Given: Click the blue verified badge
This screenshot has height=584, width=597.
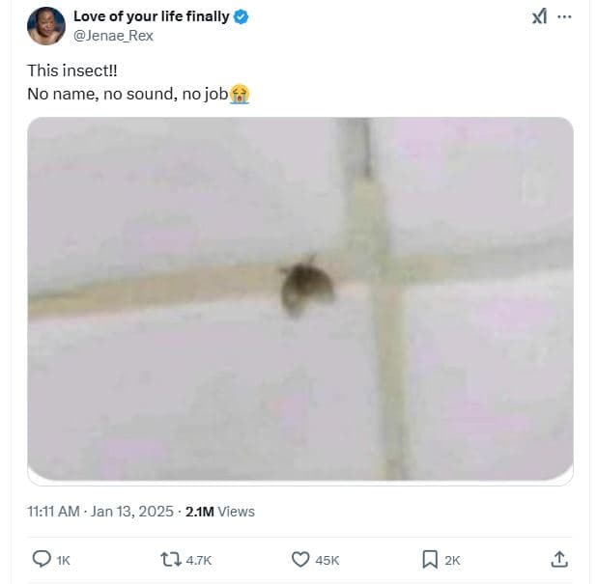Looking at the screenshot, I should pyautogui.click(x=241, y=17).
